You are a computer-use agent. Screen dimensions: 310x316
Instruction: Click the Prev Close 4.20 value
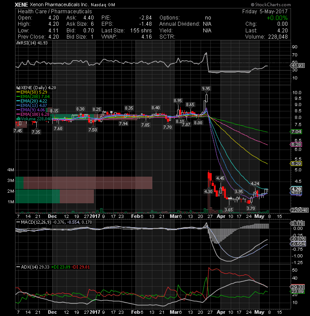coord(54,37)
